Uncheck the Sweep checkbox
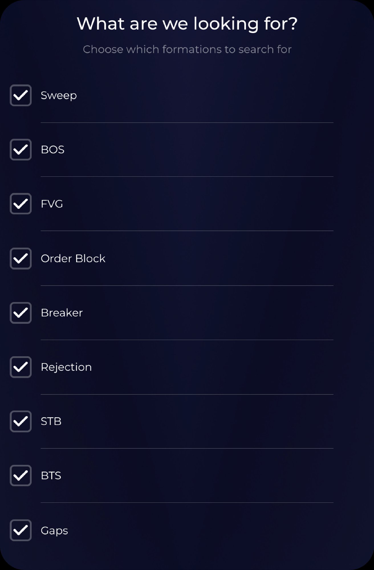 (x=21, y=95)
